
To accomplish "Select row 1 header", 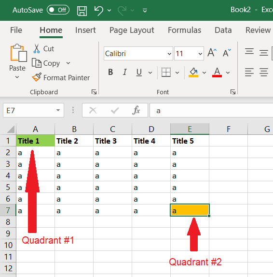I will pyautogui.click(x=8, y=141).
